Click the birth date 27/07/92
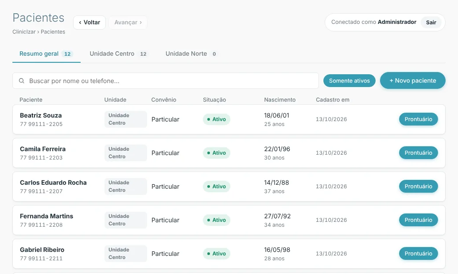Image resolution: width=458 pixels, height=274 pixels. coord(277,216)
